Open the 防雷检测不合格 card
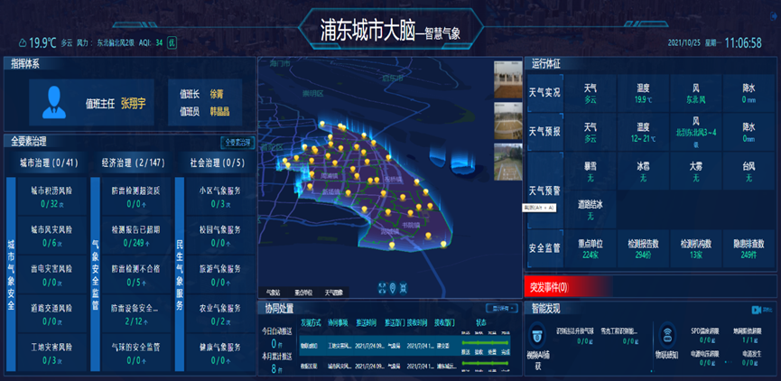The width and height of the screenshot is (781, 381). click(x=136, y=274)
